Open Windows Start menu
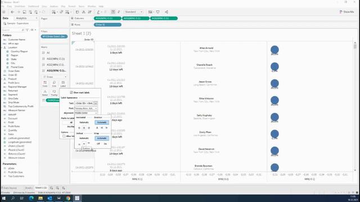 pos(4,198)
